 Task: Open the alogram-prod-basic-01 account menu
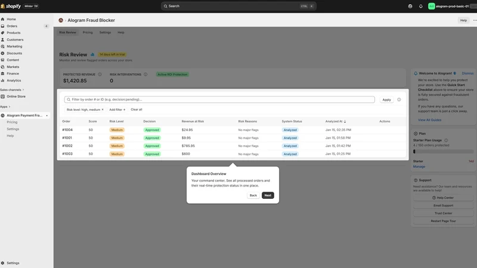[452, 6]
